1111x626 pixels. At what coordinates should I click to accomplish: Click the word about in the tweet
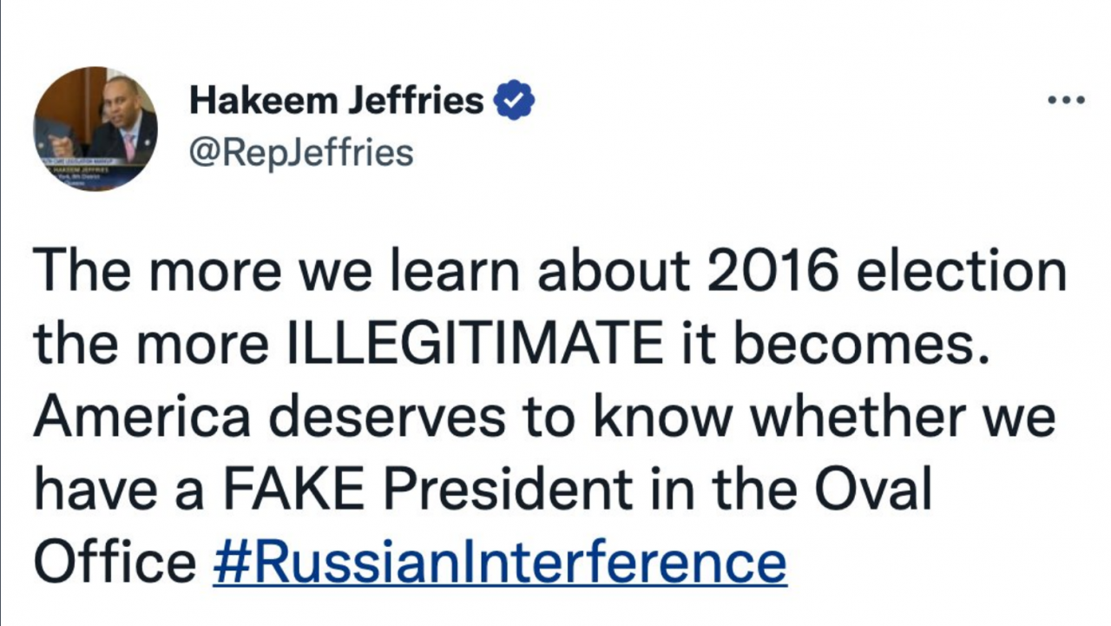(615, 273)
